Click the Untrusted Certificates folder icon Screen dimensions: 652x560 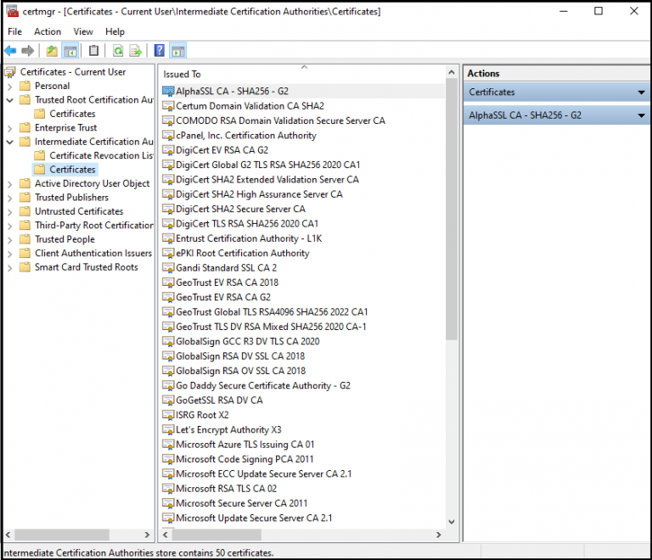pyautogui.click(x=25, y=211)
